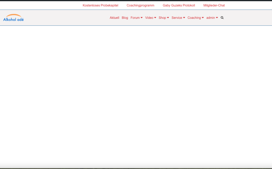Expand the arrow beside Video
The image size is (272, 169).
(x=155, y=18)
